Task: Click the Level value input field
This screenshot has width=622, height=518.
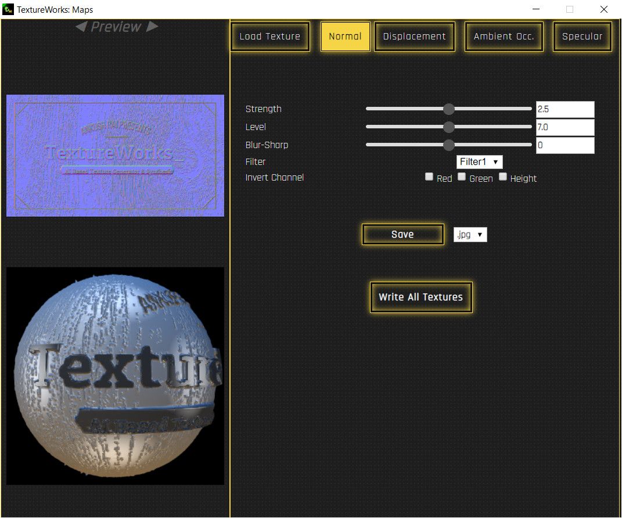Action: tap(565, 127)
